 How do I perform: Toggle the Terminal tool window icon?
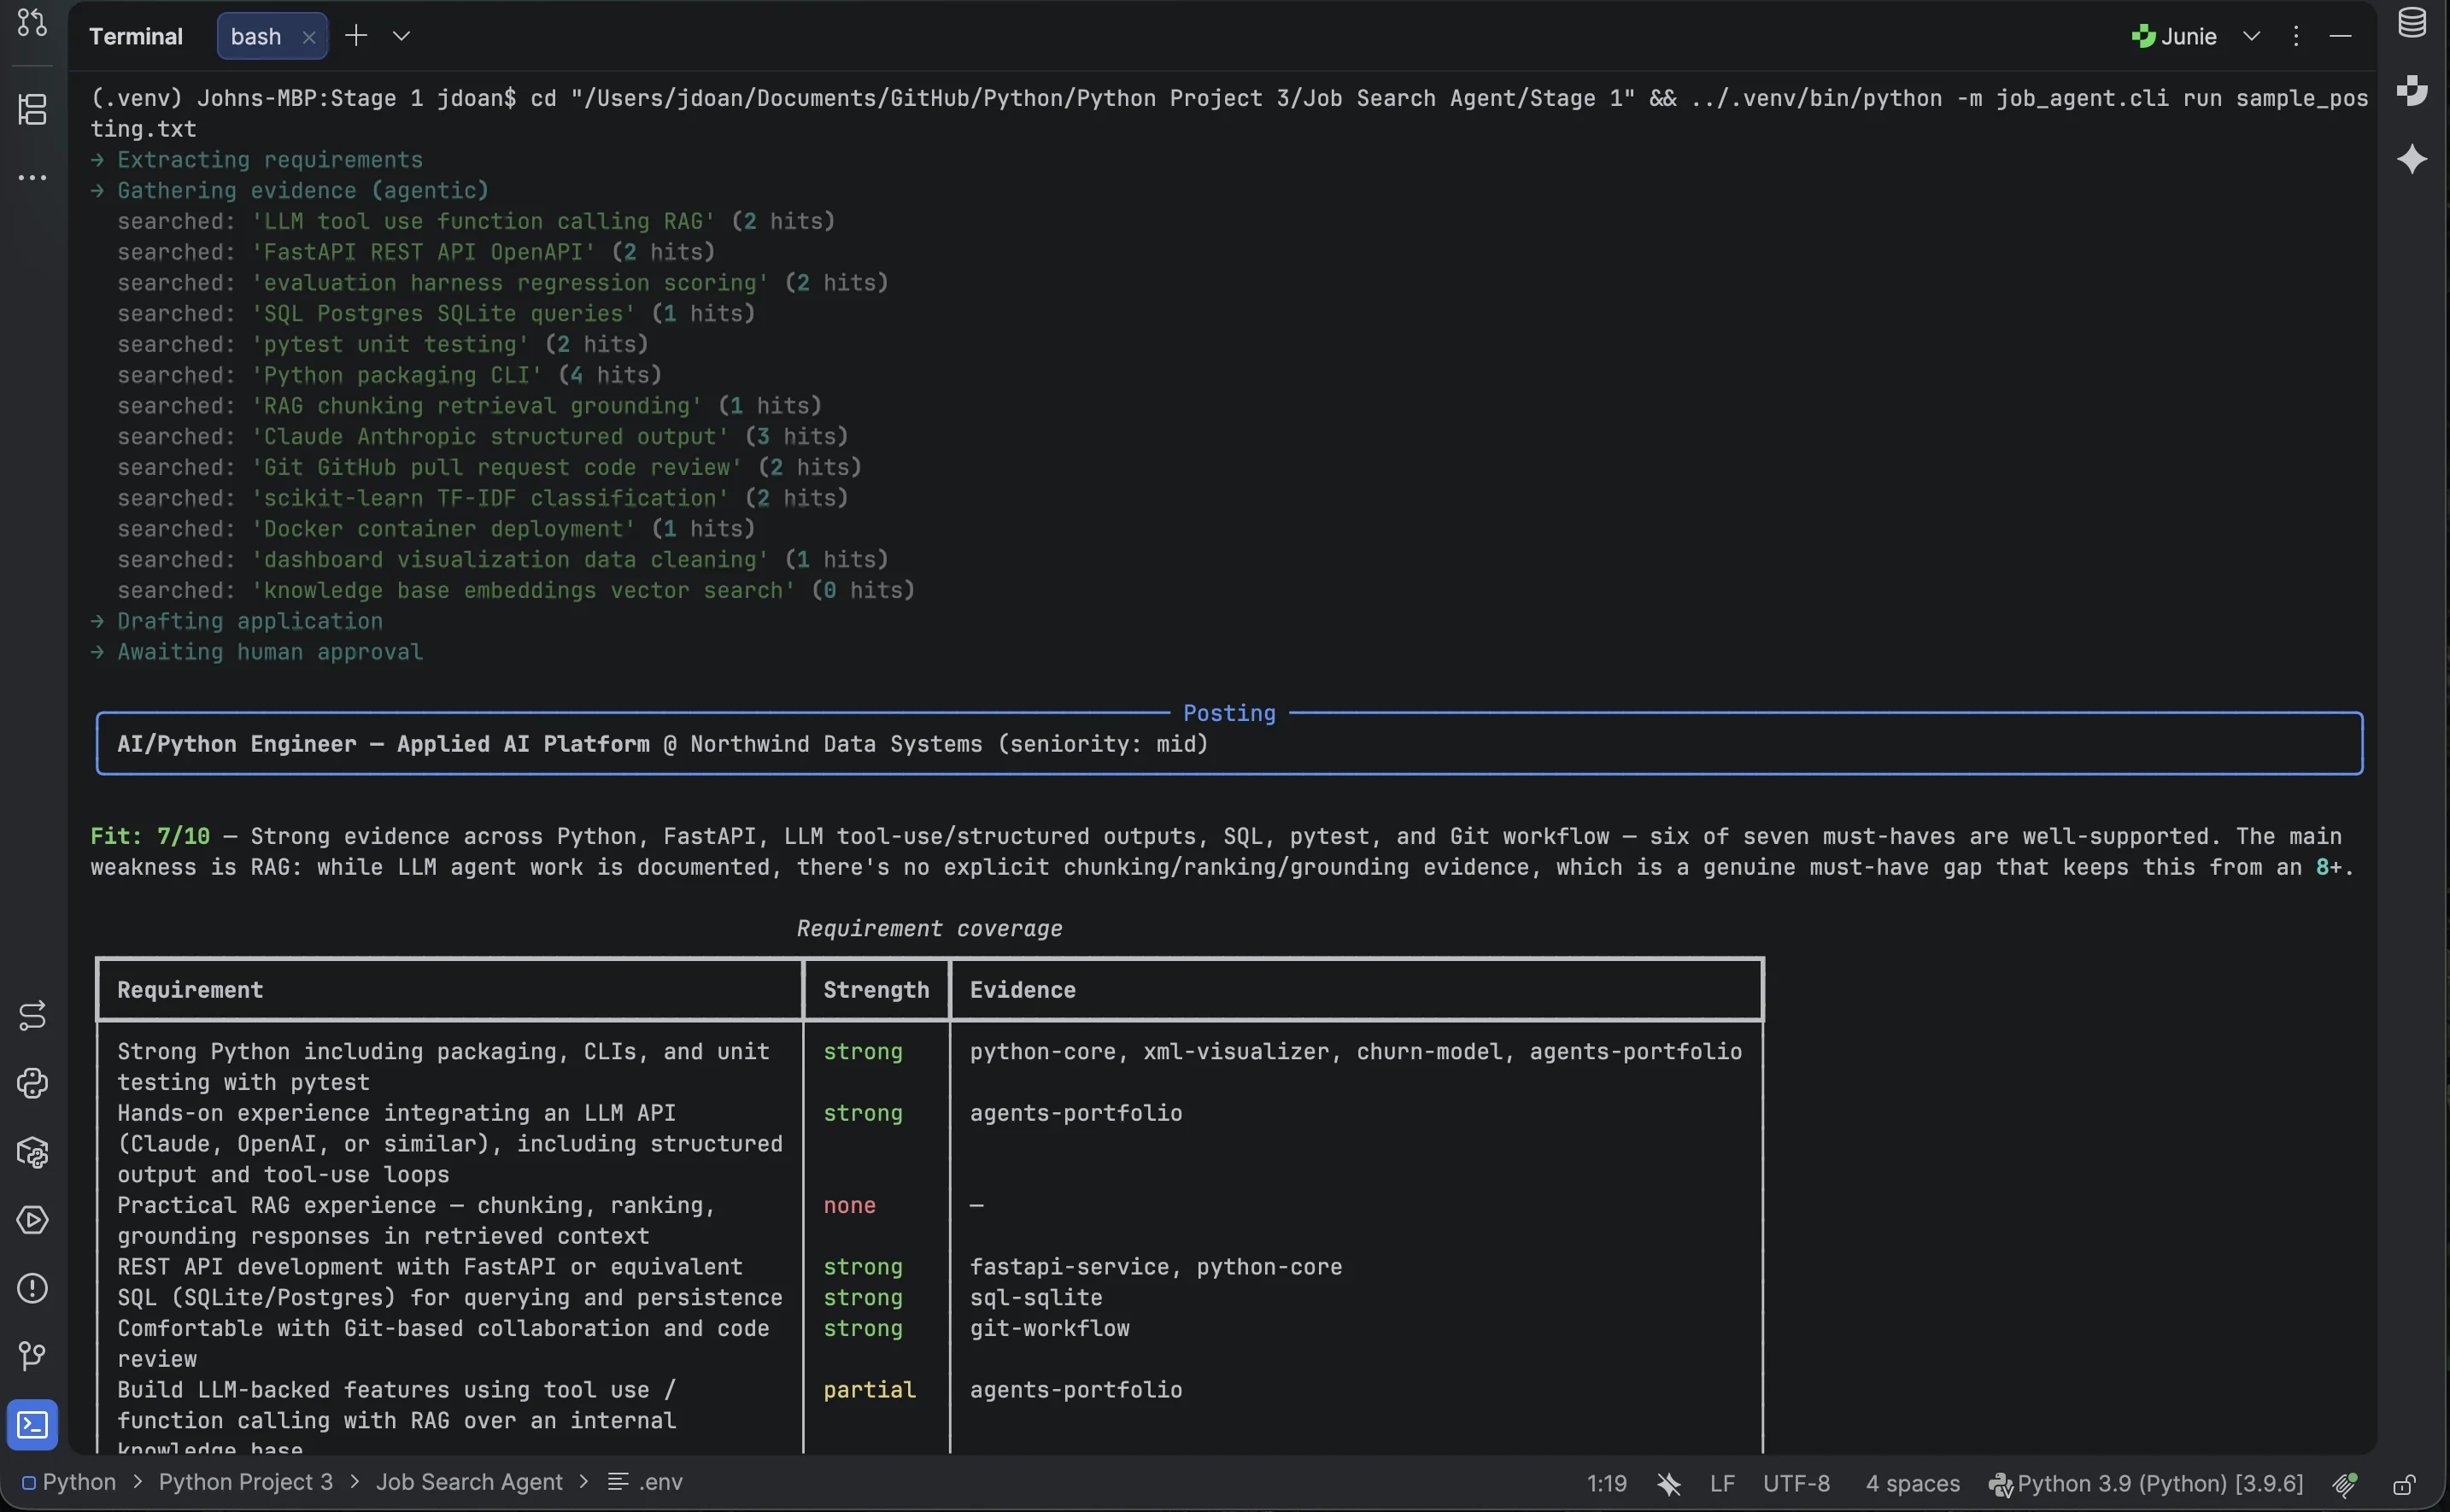tap(32, 1424)
